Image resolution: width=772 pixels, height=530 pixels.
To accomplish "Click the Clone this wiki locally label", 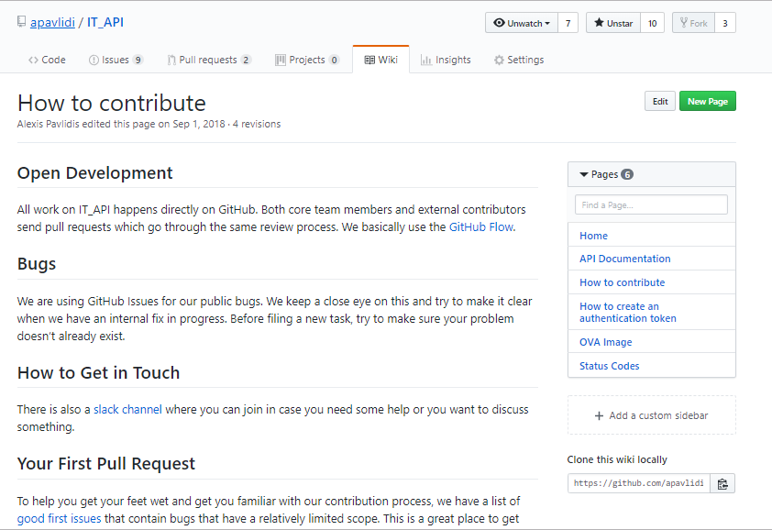I will click(x=617, y=459).
